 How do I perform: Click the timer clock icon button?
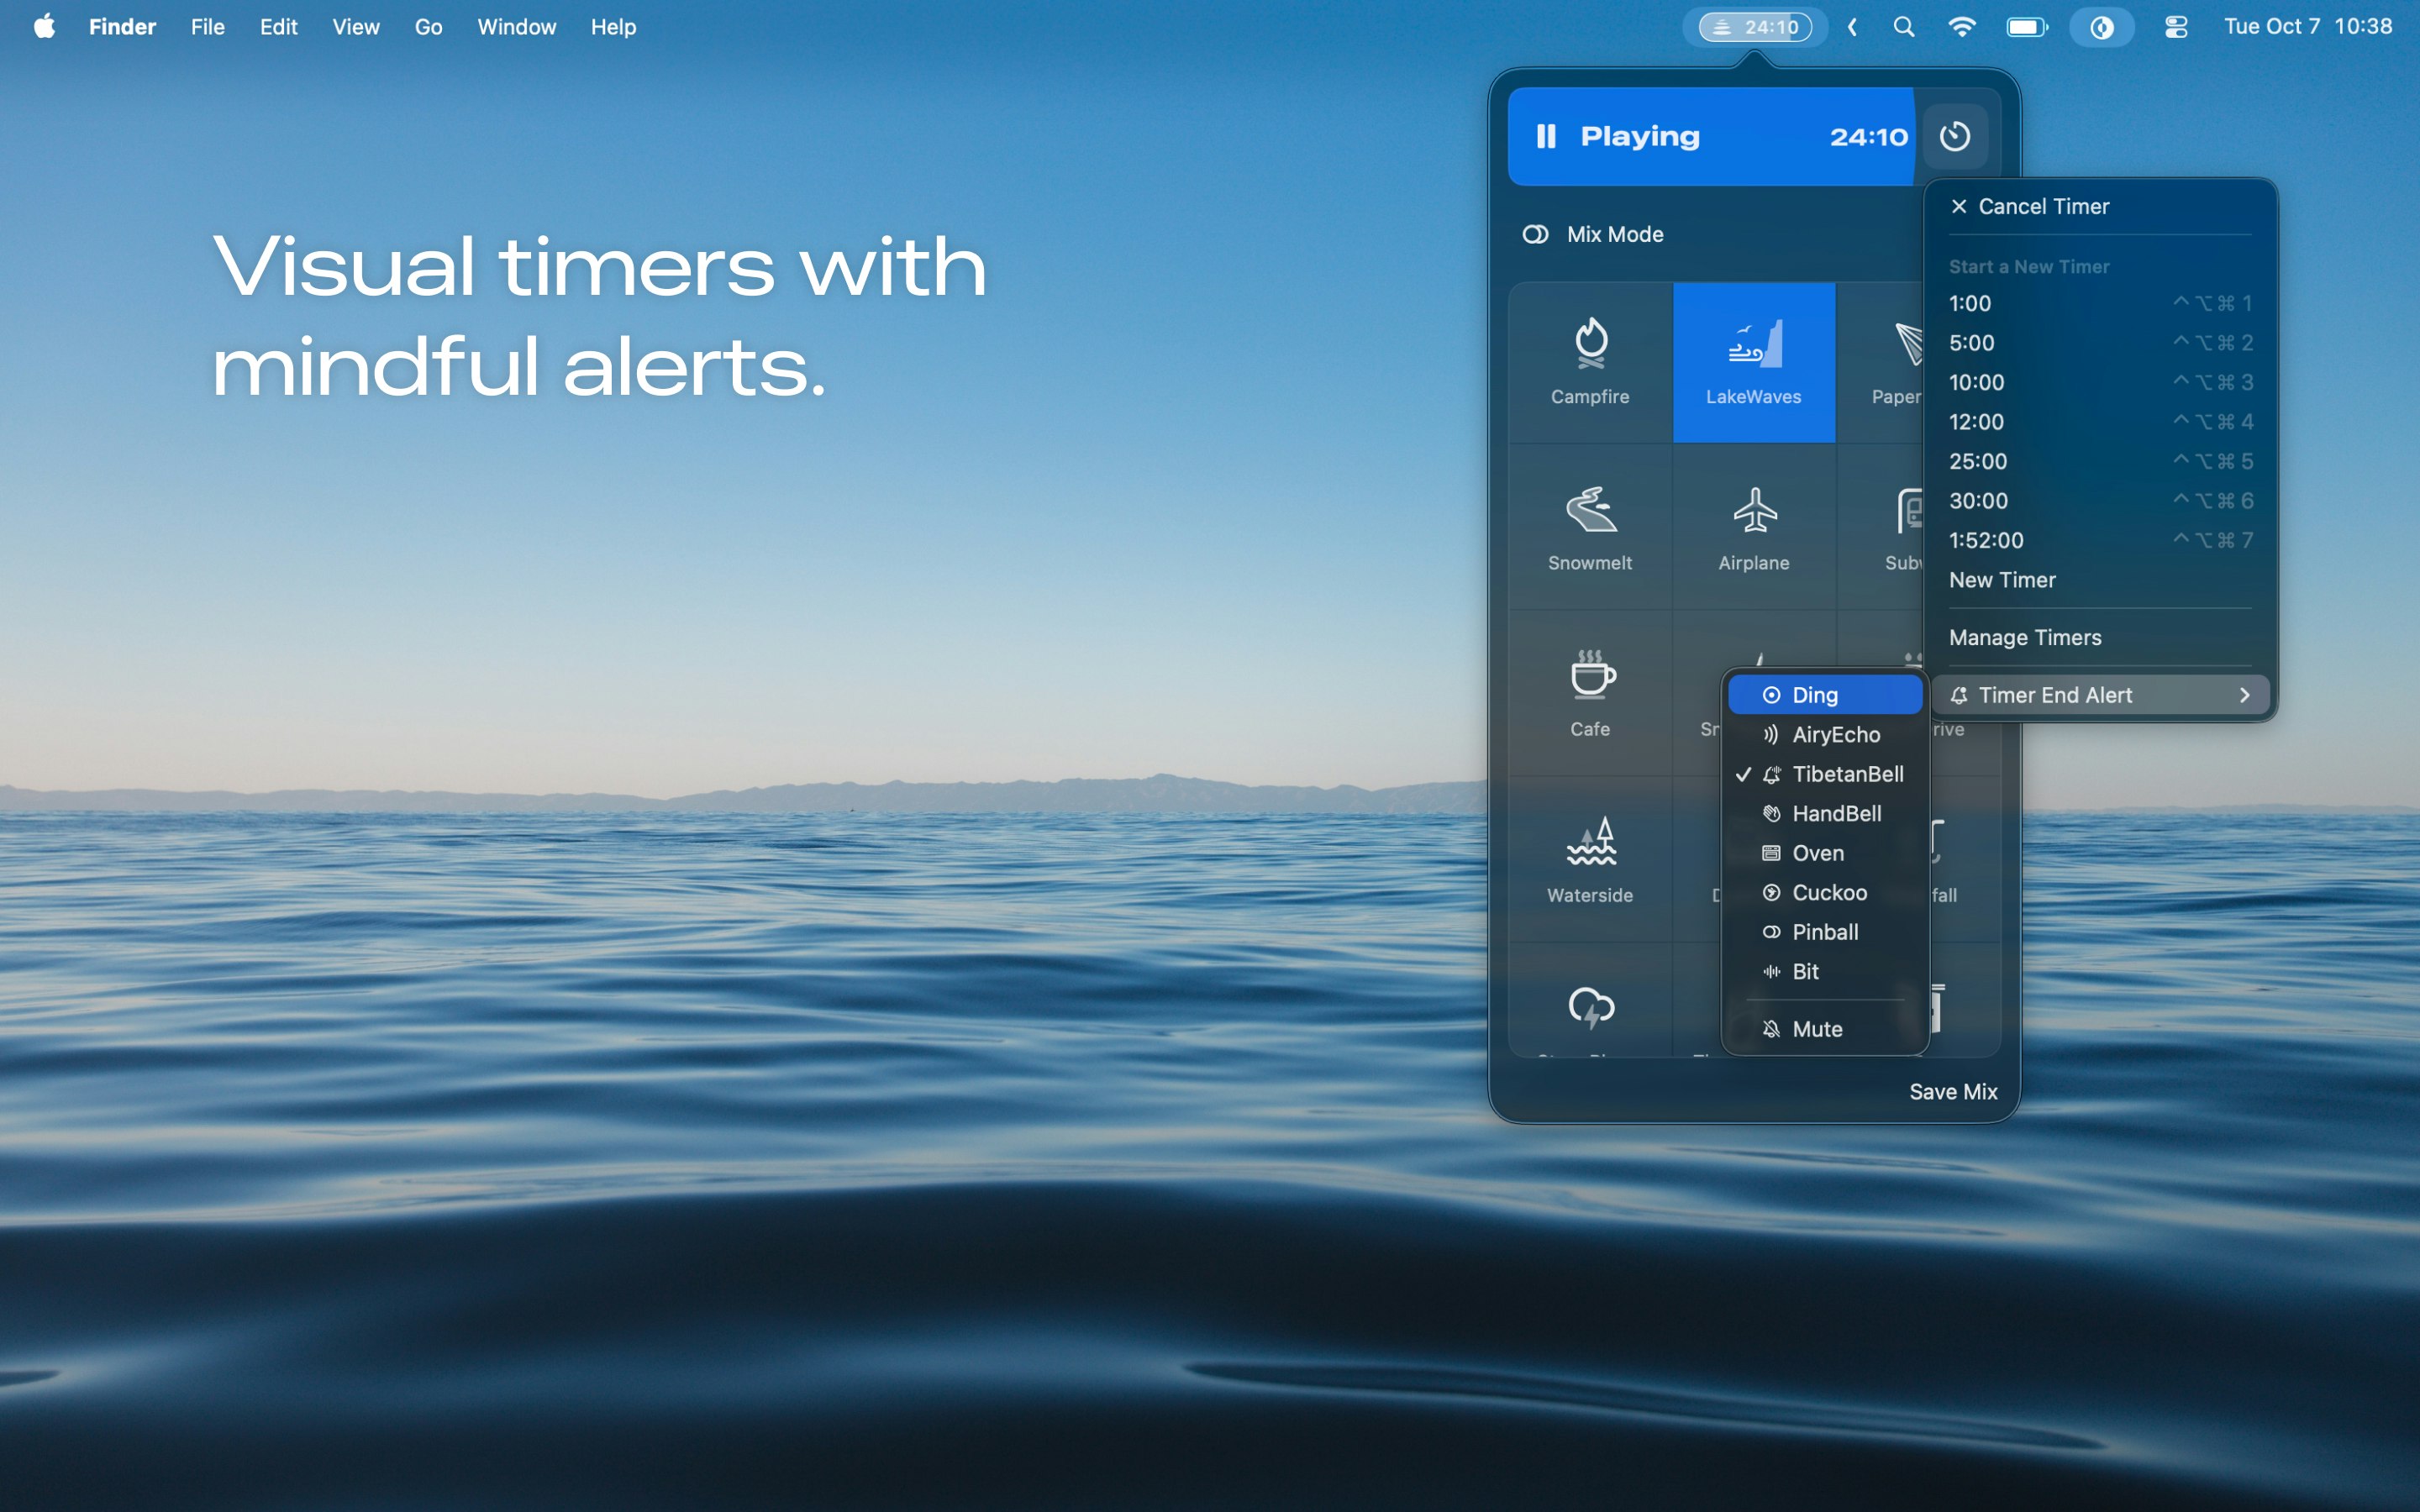pos(1954,136)
